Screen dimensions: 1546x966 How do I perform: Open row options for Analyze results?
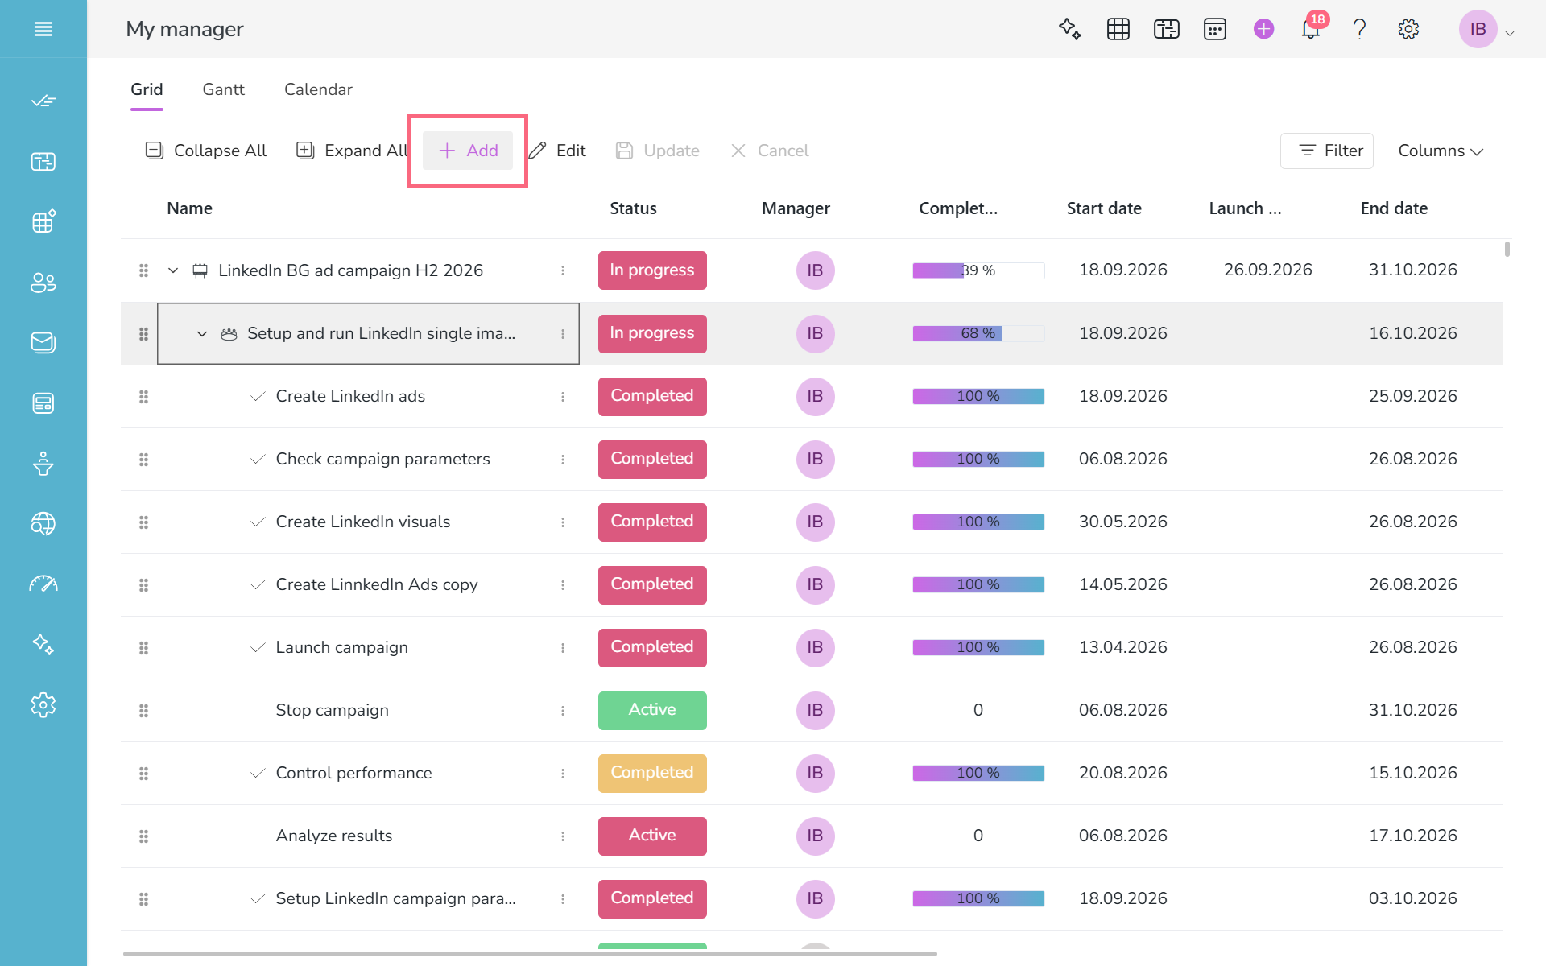563,836
